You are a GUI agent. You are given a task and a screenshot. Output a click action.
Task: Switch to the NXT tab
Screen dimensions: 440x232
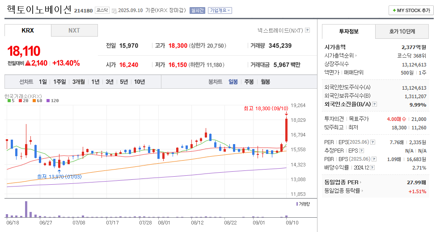click(74, 30)
